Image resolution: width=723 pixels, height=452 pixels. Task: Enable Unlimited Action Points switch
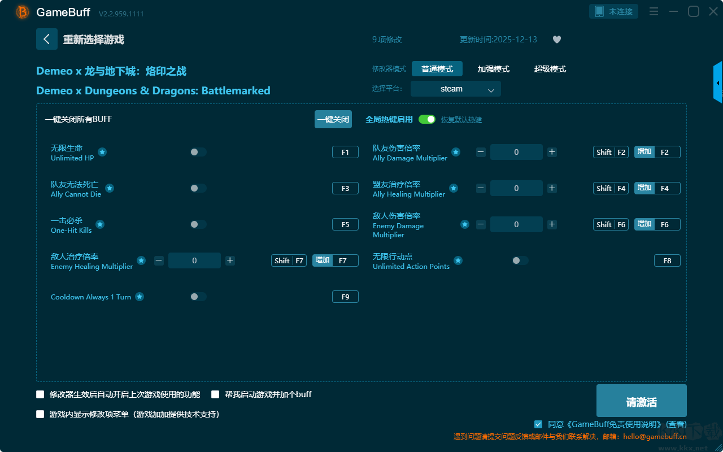pos(520,260)
